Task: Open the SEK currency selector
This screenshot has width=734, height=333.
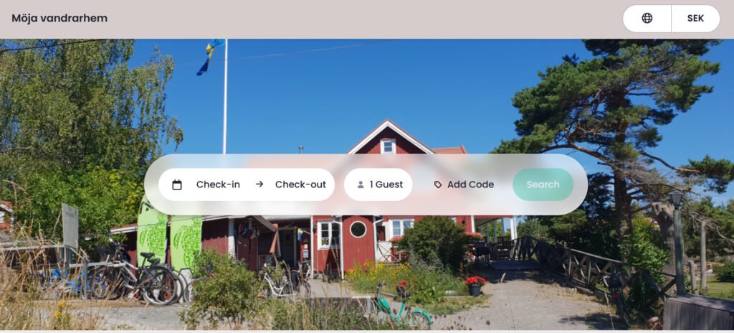Action: [695, 18]
